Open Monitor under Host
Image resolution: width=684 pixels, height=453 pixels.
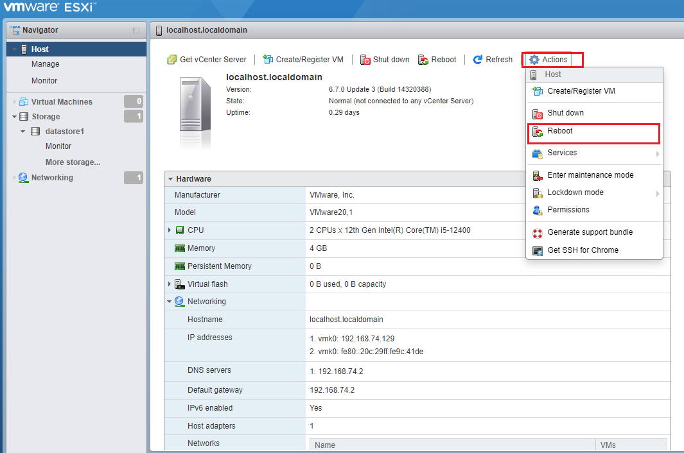44,81
